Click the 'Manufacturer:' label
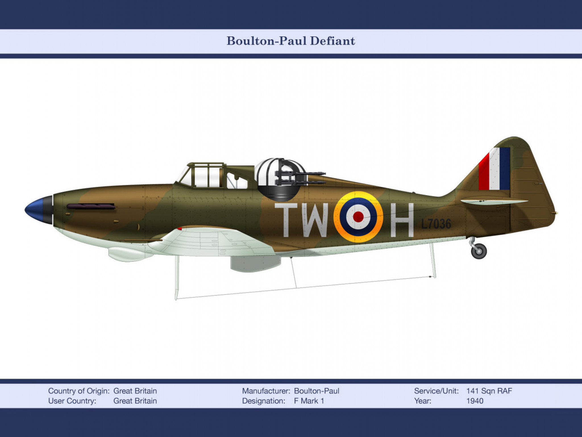582x437 pixels. click(266, 391)
